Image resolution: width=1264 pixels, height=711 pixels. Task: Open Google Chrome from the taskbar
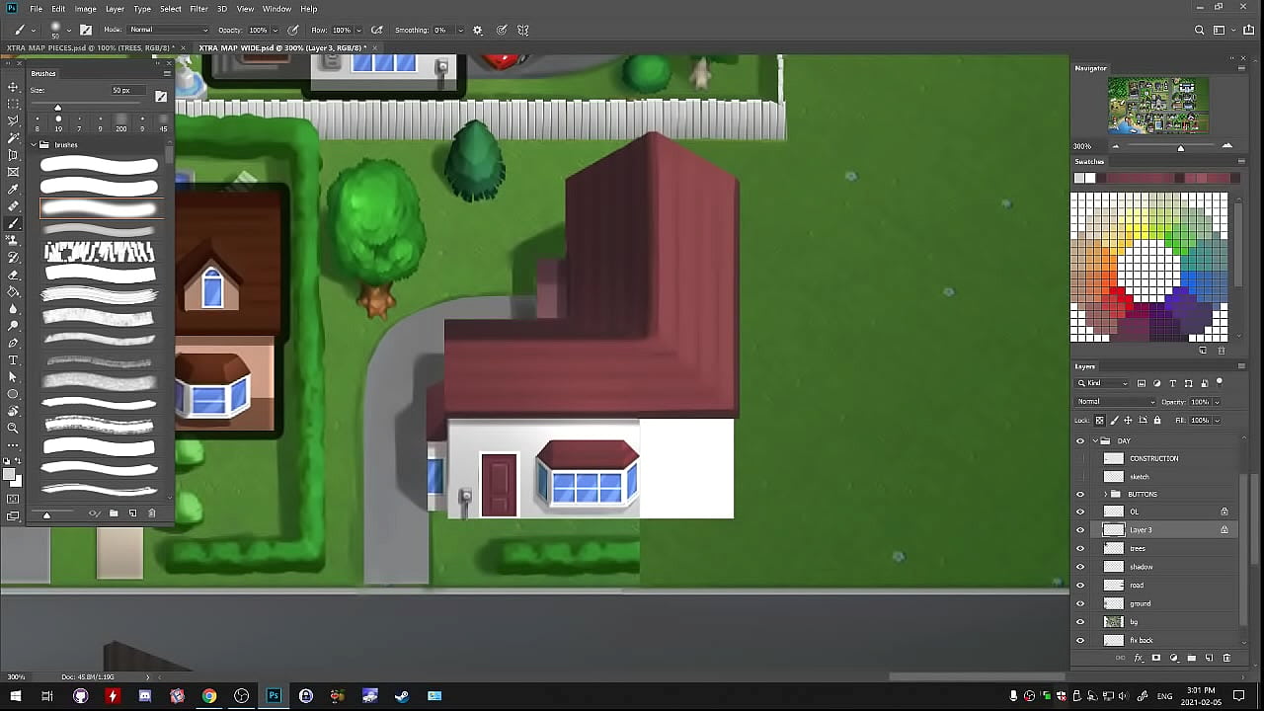tap(209, 696)
